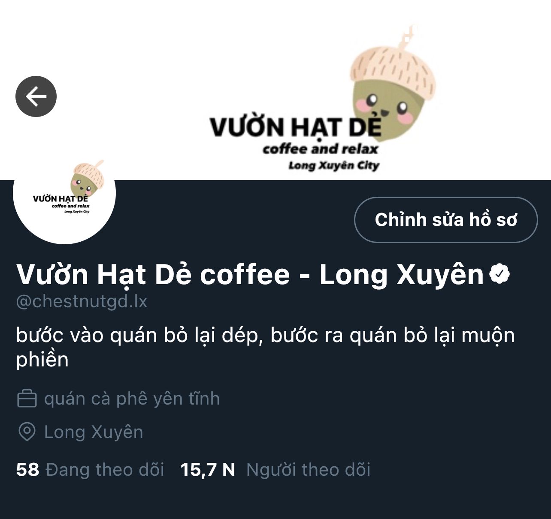Image resolution: width=551 pixels, height=519 pixels.
Task: Click the location pin icon
Action: 27,432
